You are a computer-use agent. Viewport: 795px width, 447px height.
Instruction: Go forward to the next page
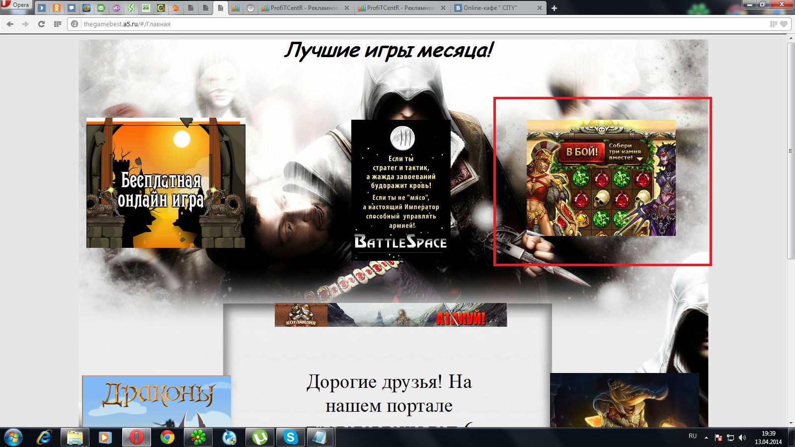pos(25,24)
